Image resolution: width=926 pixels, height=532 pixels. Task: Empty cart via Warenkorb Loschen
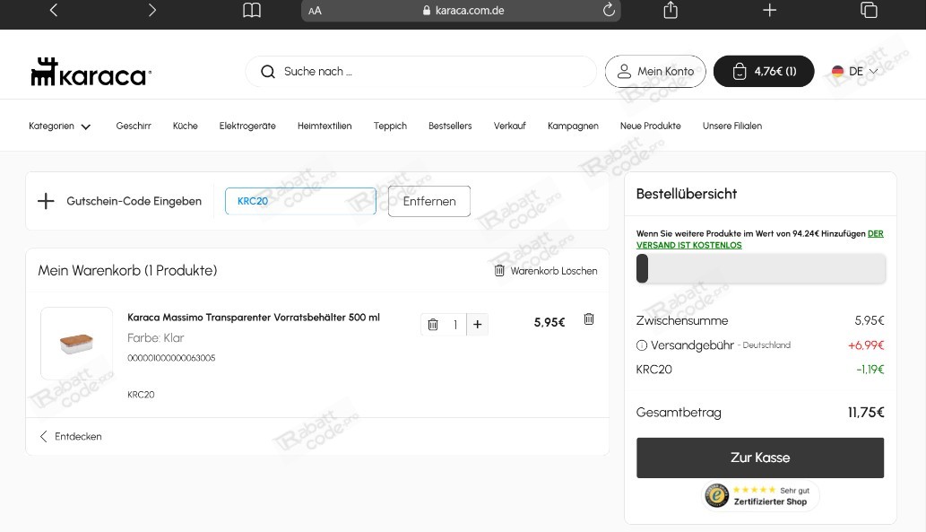click(x=546, y=271)
